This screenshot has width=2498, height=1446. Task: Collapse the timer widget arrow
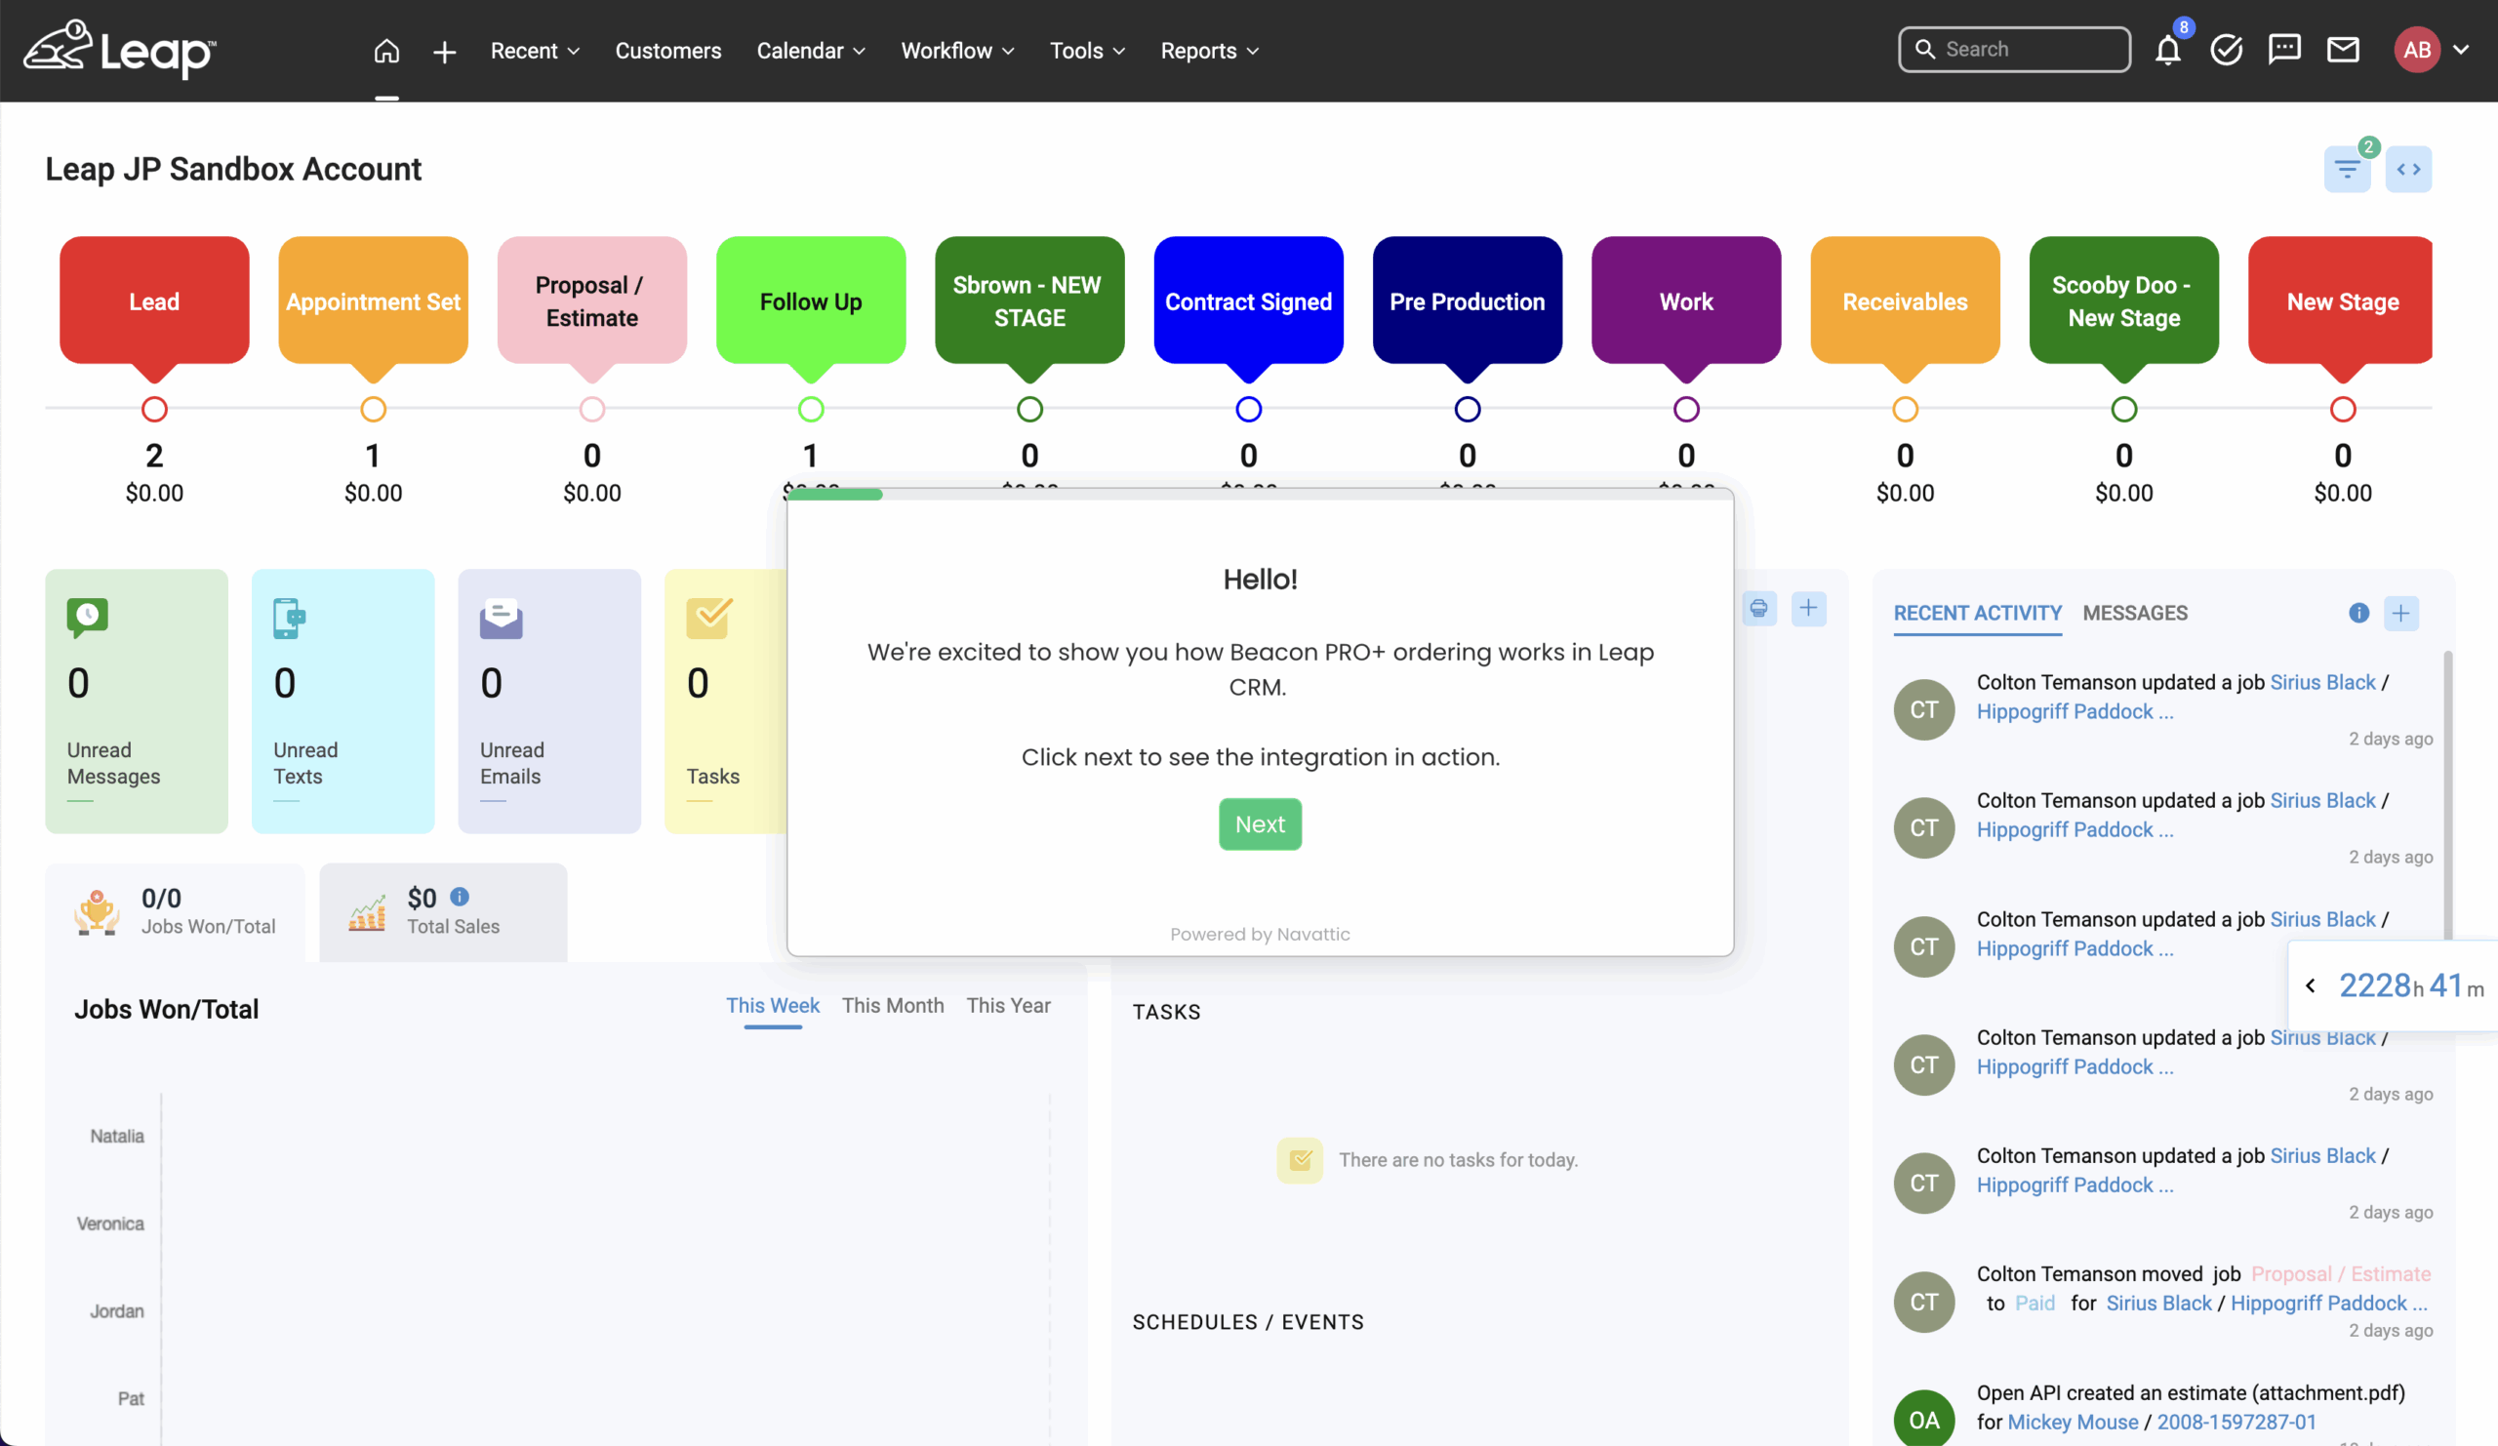pos(2311,985)
